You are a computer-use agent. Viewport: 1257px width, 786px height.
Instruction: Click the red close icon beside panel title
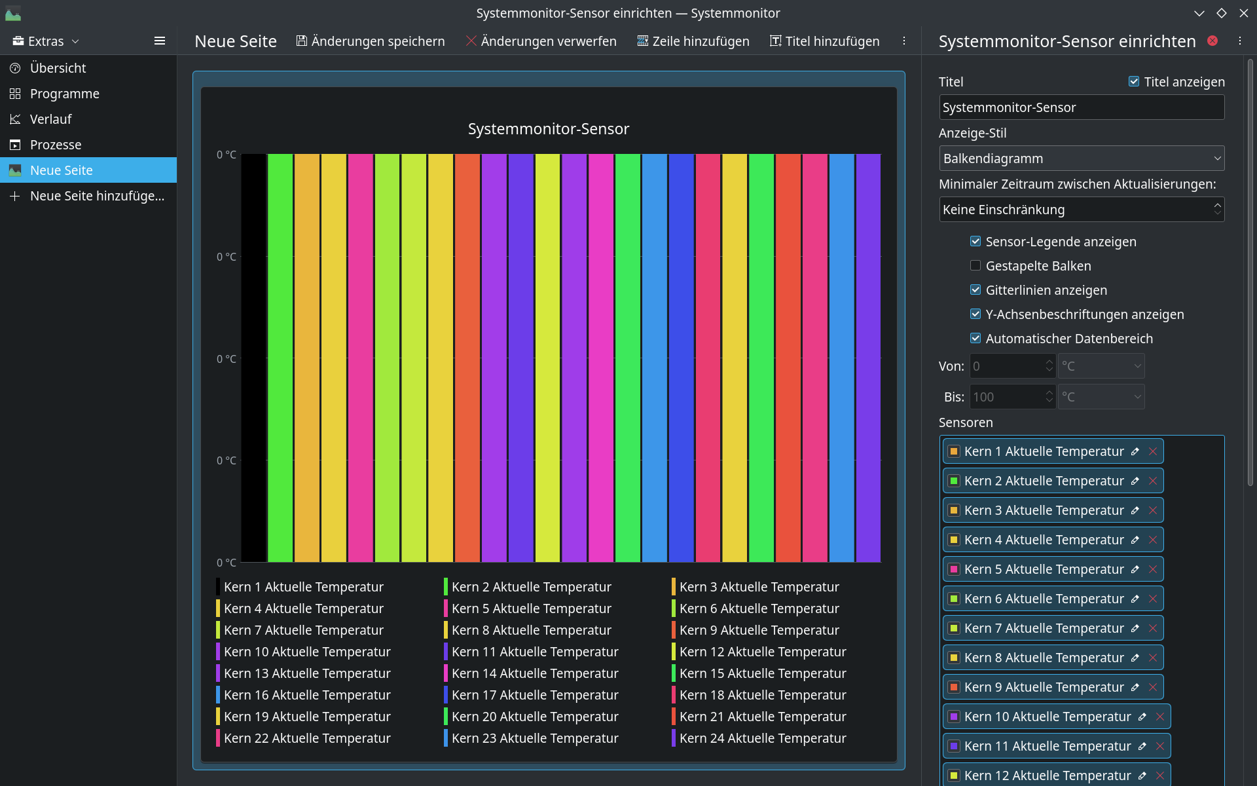[x=1212, y=41]
